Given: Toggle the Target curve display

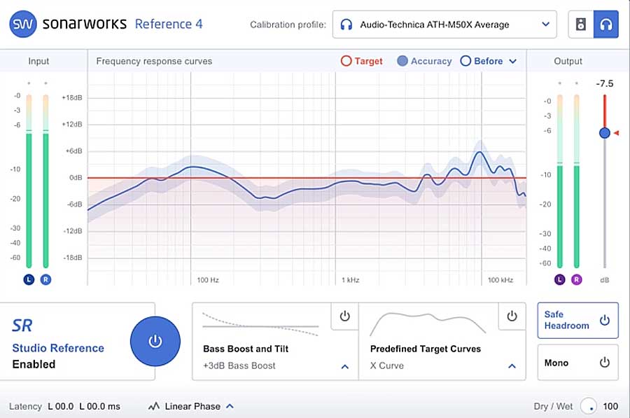Looking at the screenshot, I should coord(362,61).
